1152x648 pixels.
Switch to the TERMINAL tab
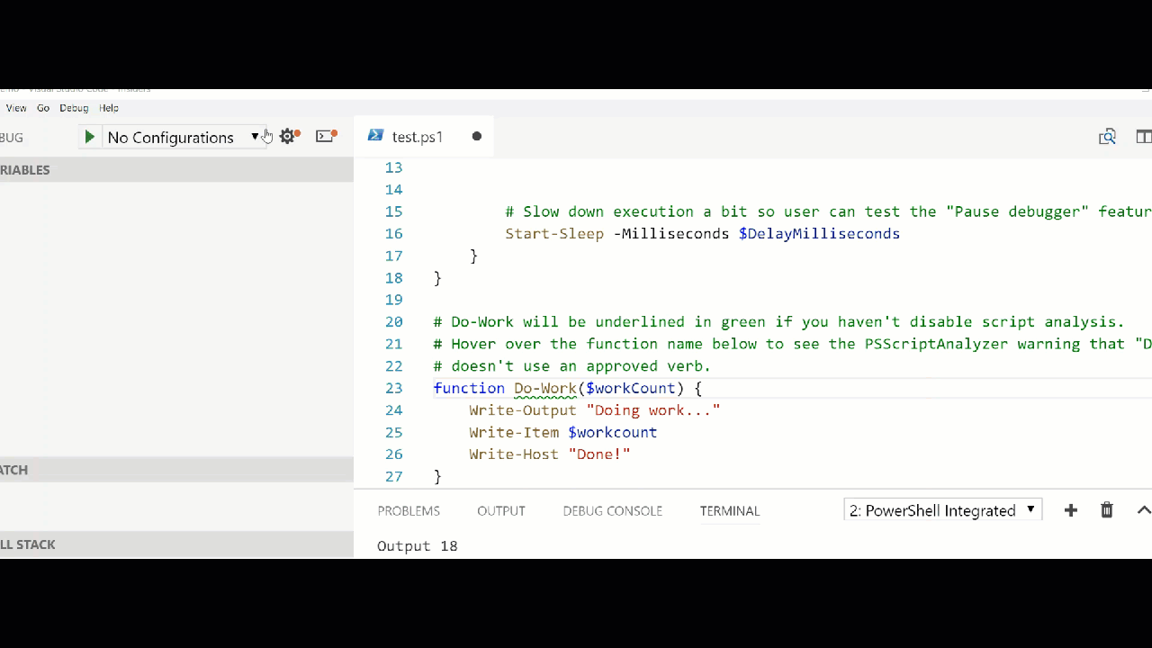click(x=730, y=510)
